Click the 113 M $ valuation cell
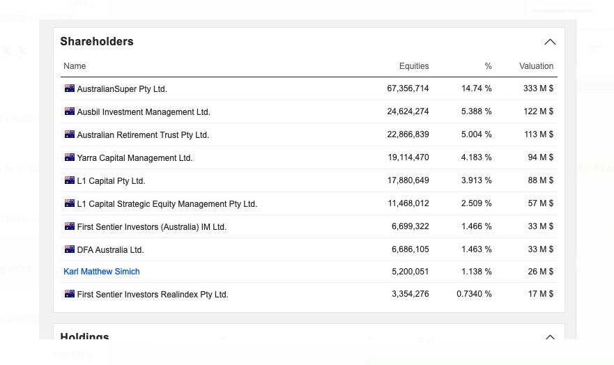 pos(539,134)
